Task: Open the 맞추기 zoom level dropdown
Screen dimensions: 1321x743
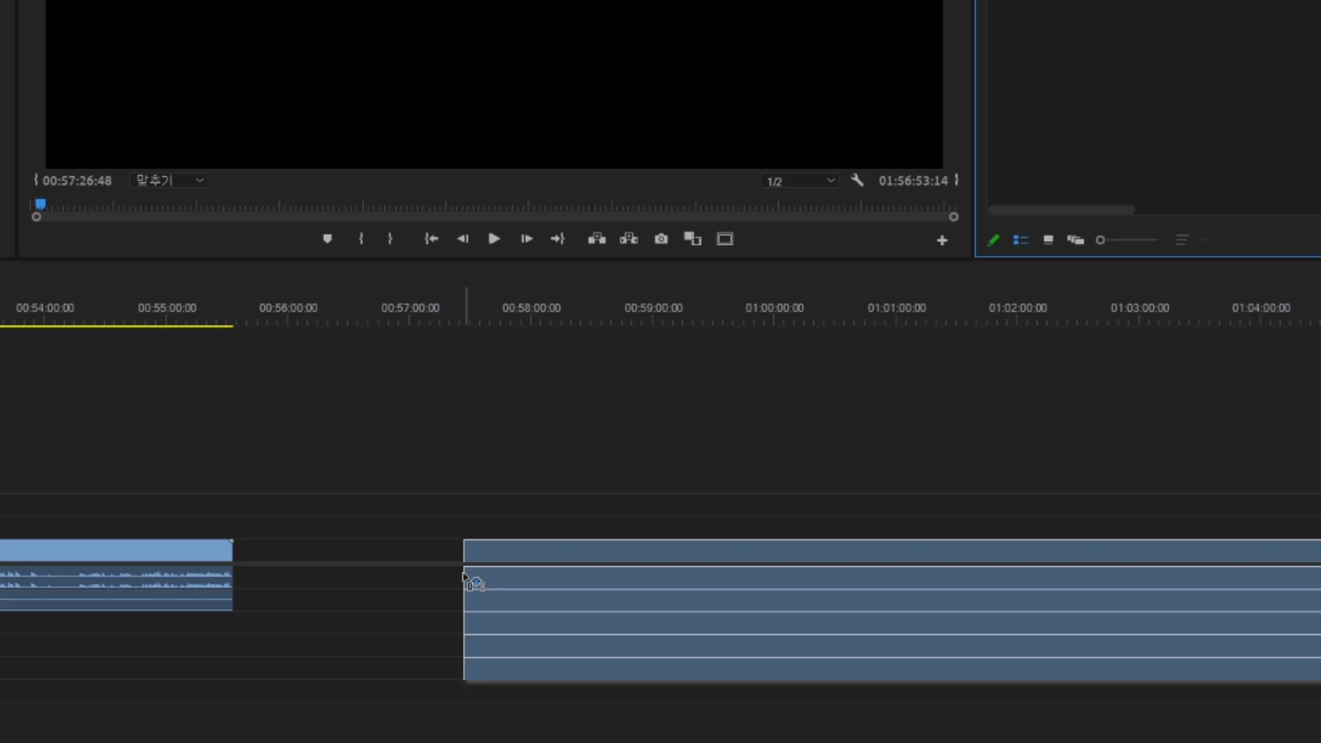Action: (169, 180)
